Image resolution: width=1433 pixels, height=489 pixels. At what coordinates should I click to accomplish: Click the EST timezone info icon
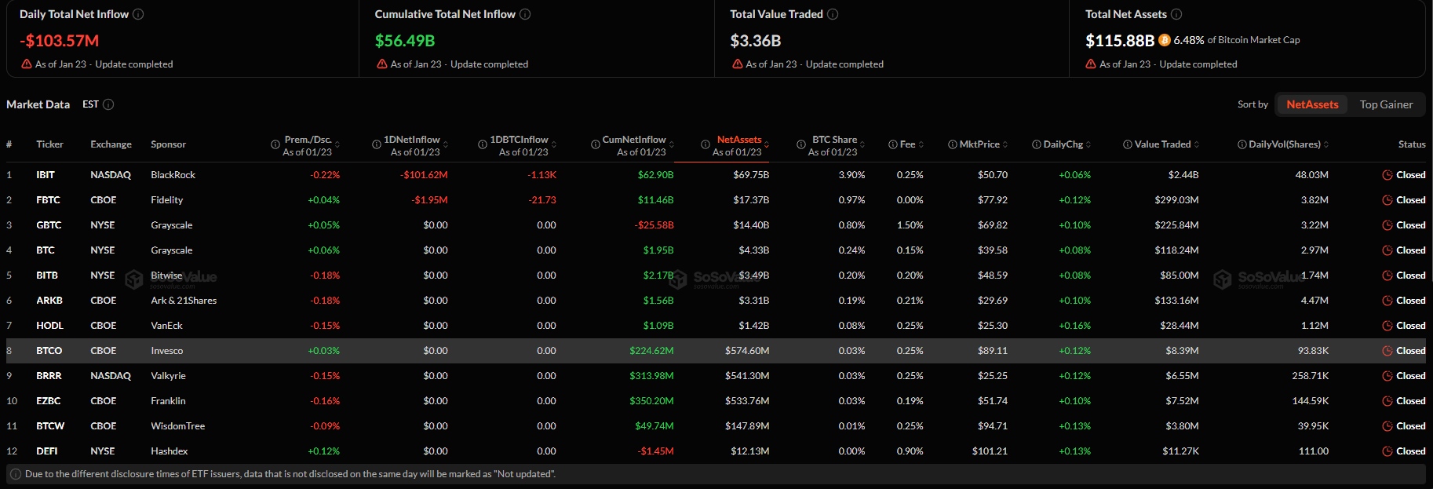(x=108, y=104)
